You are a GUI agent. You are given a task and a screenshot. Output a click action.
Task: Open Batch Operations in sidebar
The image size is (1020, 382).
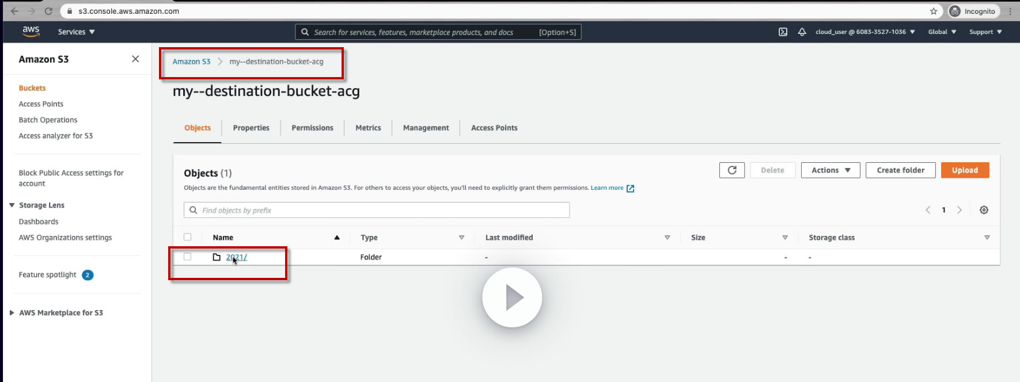point(48,120)
